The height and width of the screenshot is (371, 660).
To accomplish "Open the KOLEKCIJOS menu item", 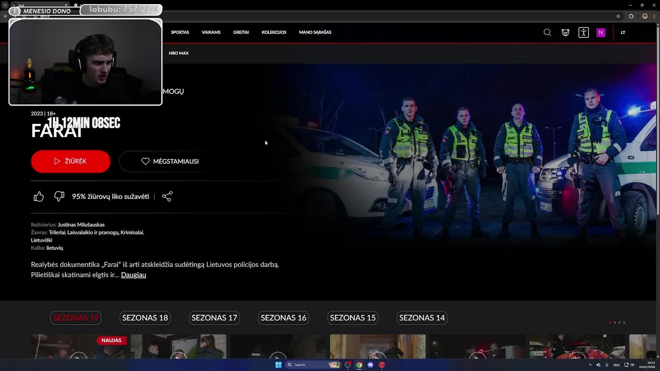I will [x=274, y=32].
